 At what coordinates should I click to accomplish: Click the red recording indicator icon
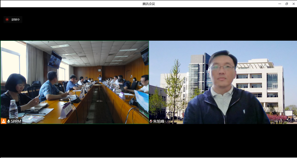7,20
